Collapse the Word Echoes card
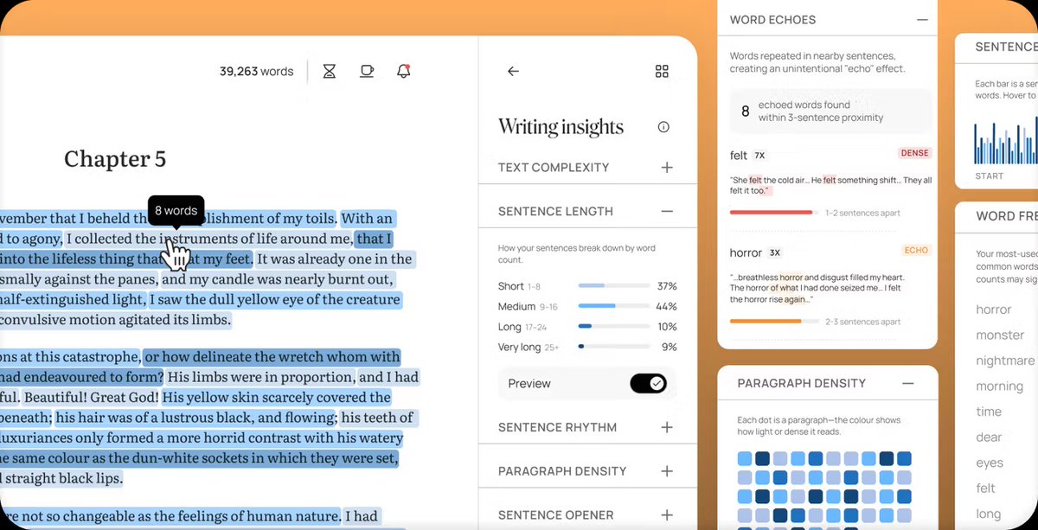 (923, 19)
